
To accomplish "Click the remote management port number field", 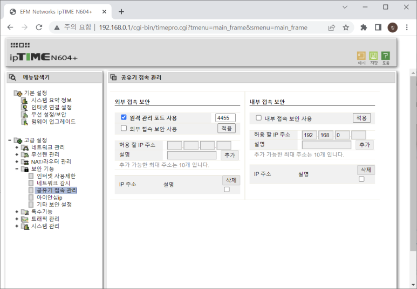I will tap(225, 117).
